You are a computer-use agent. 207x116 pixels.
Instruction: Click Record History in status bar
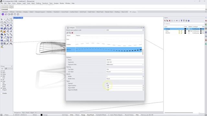click(x=129, y=115)
